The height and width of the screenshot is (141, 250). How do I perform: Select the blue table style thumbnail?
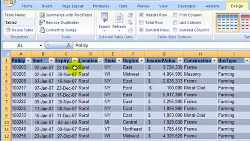click(x=227, y=23)
